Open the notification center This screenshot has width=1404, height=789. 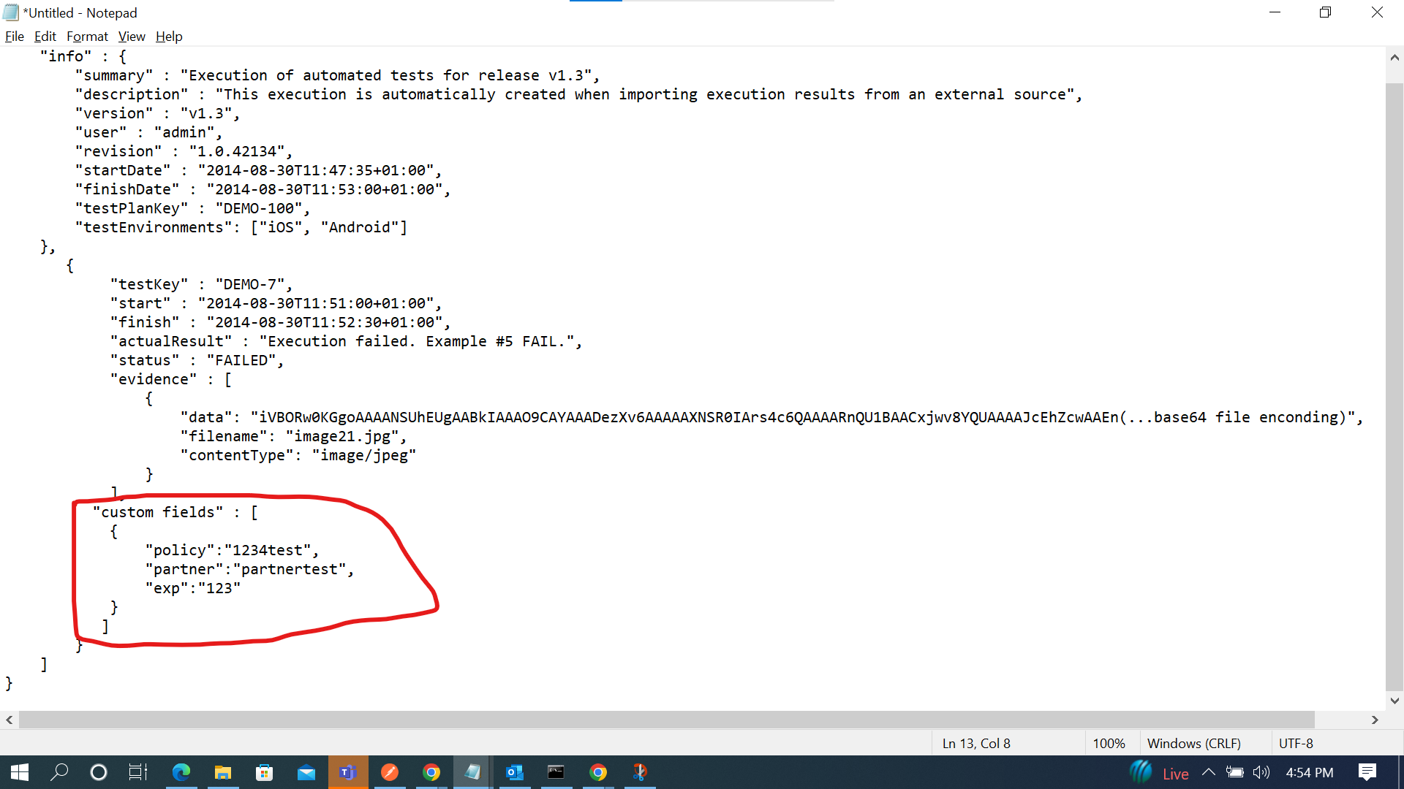[x=1367, y=772]
